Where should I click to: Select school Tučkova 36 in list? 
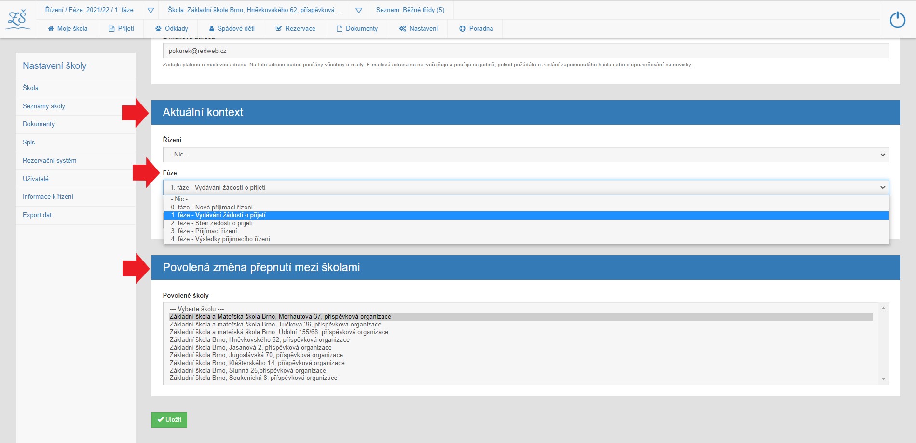point(521,325)
